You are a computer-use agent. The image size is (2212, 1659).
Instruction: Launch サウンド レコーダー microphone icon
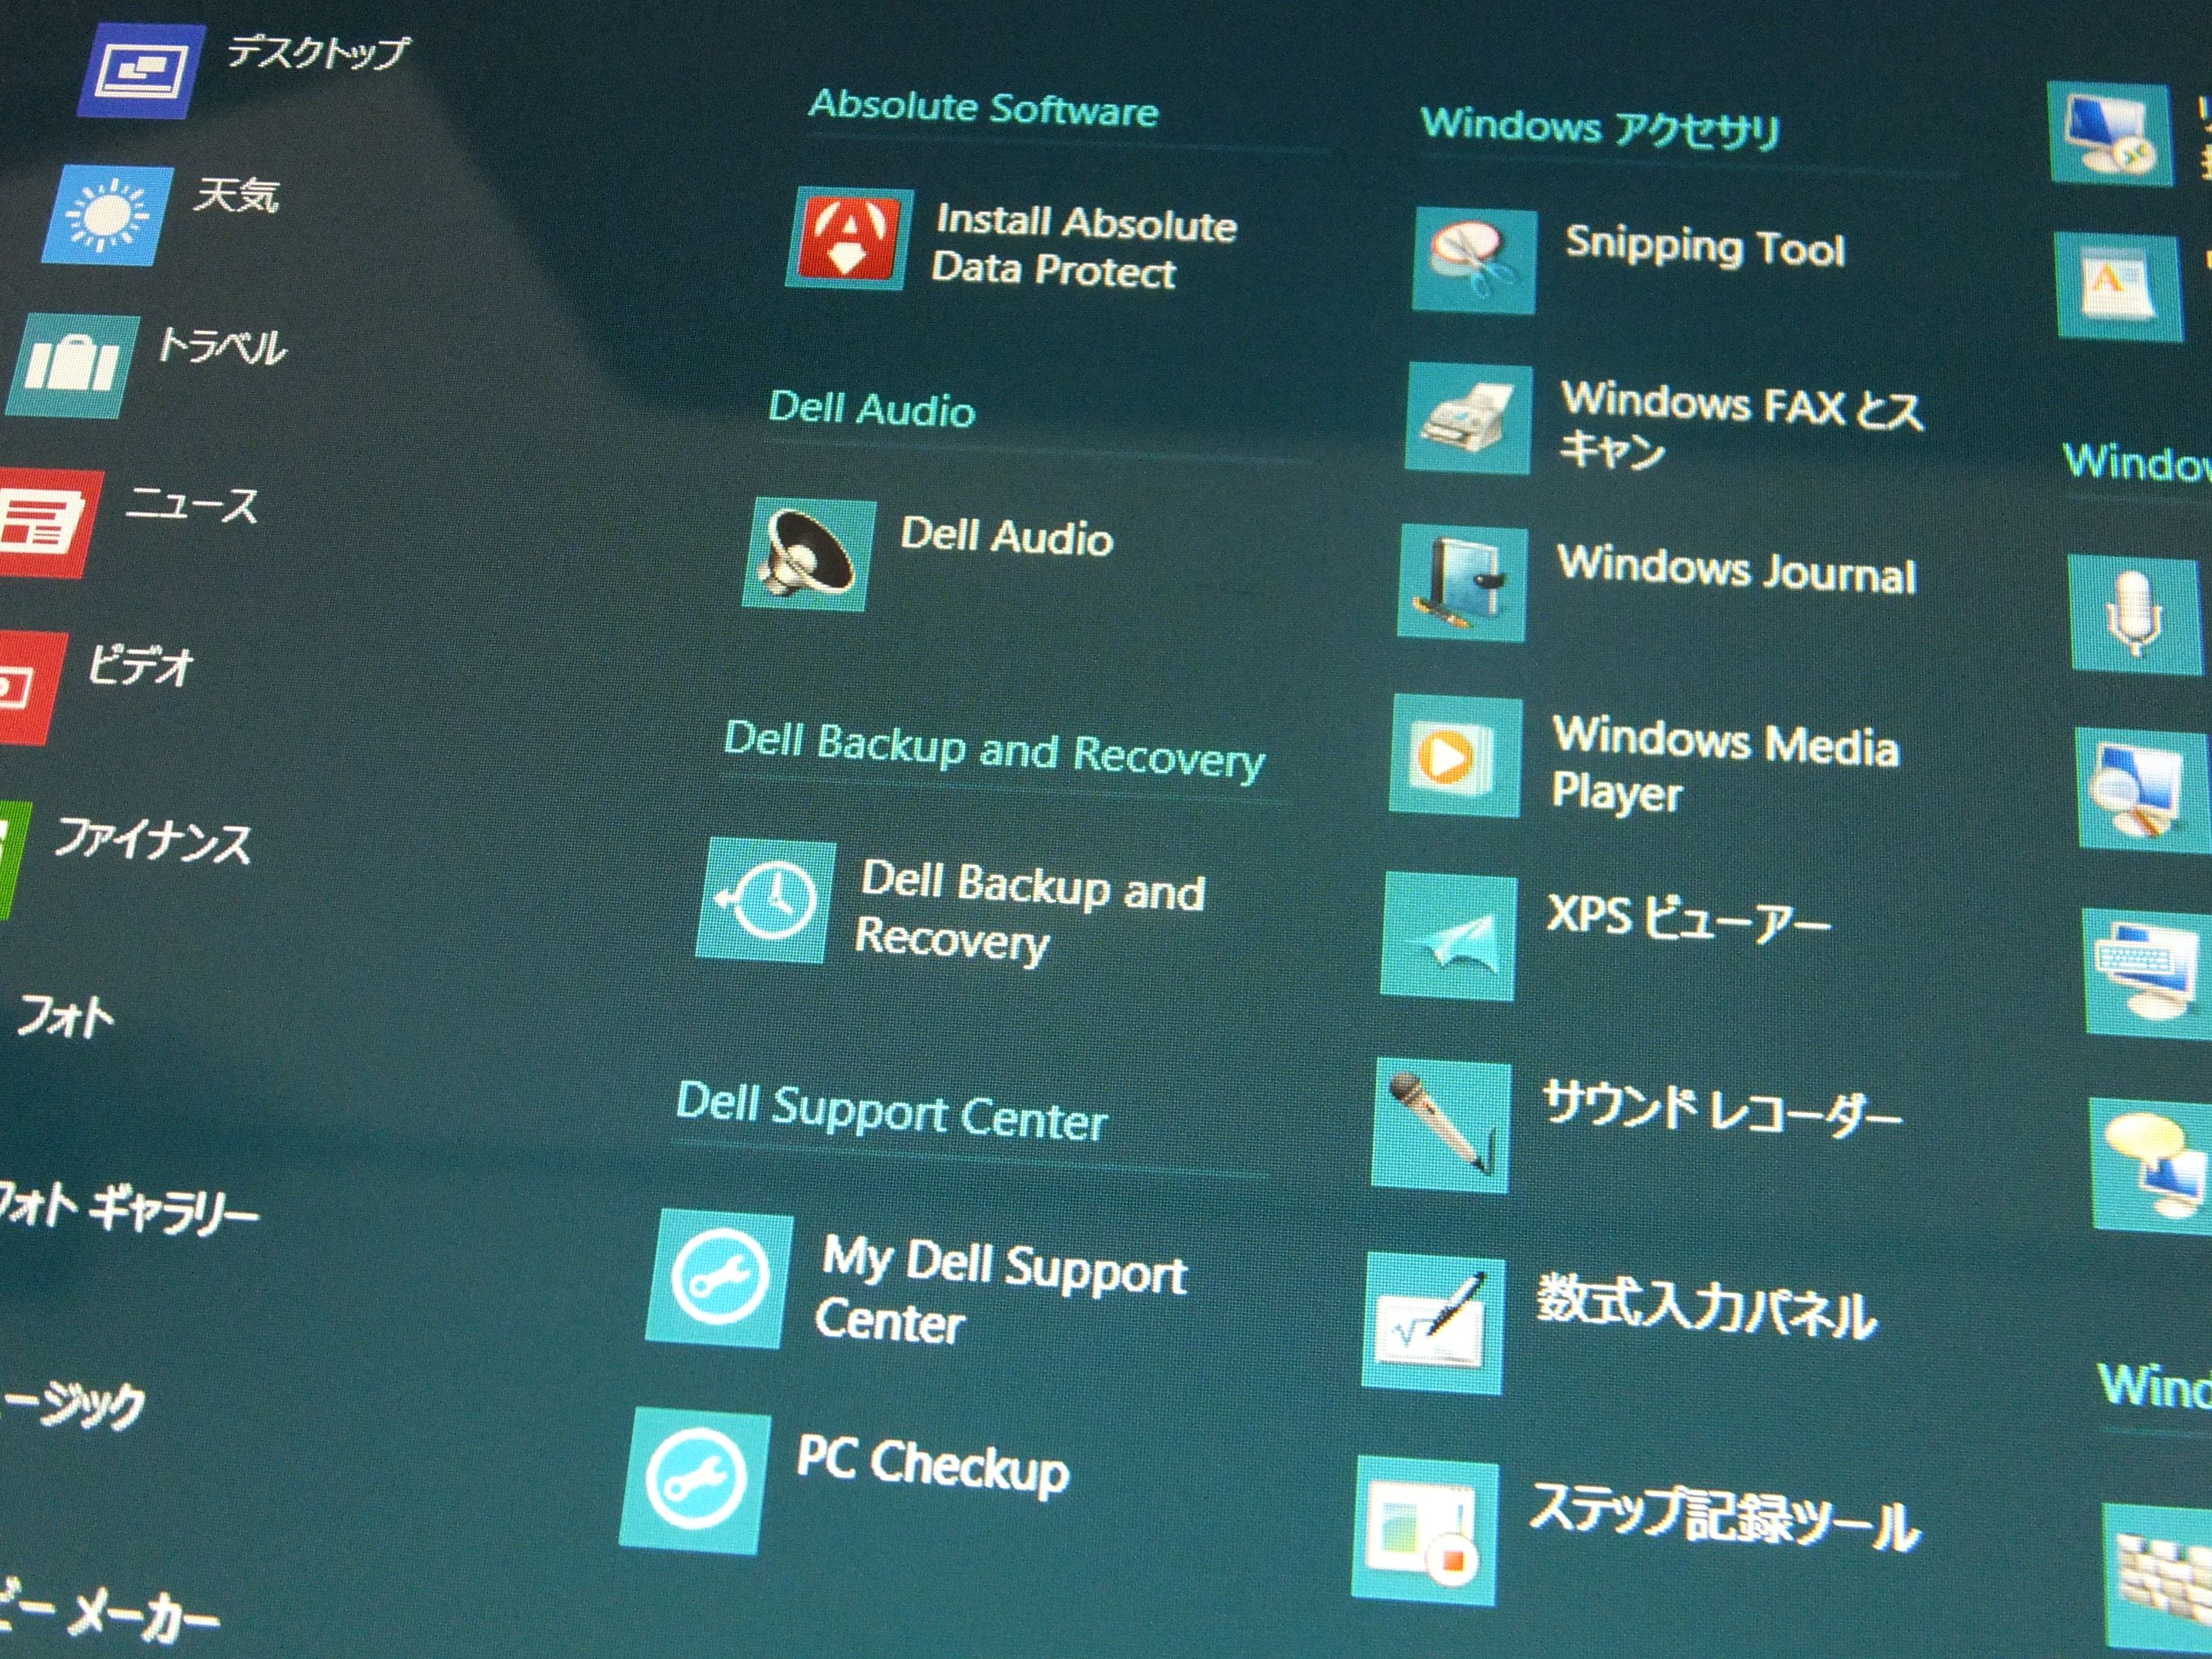coord(1442,1126)
